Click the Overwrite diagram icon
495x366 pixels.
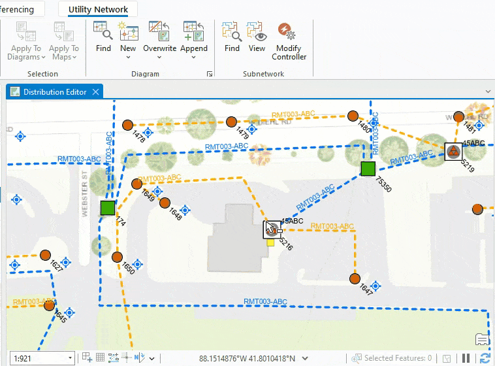pos(159,31)
